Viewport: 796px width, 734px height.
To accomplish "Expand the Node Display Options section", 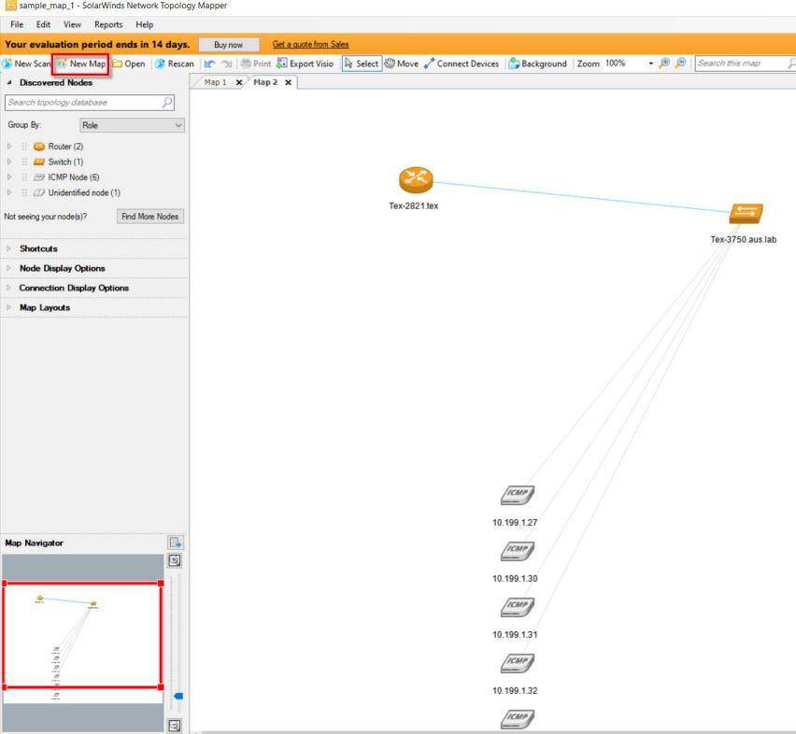I will (62, 268).
